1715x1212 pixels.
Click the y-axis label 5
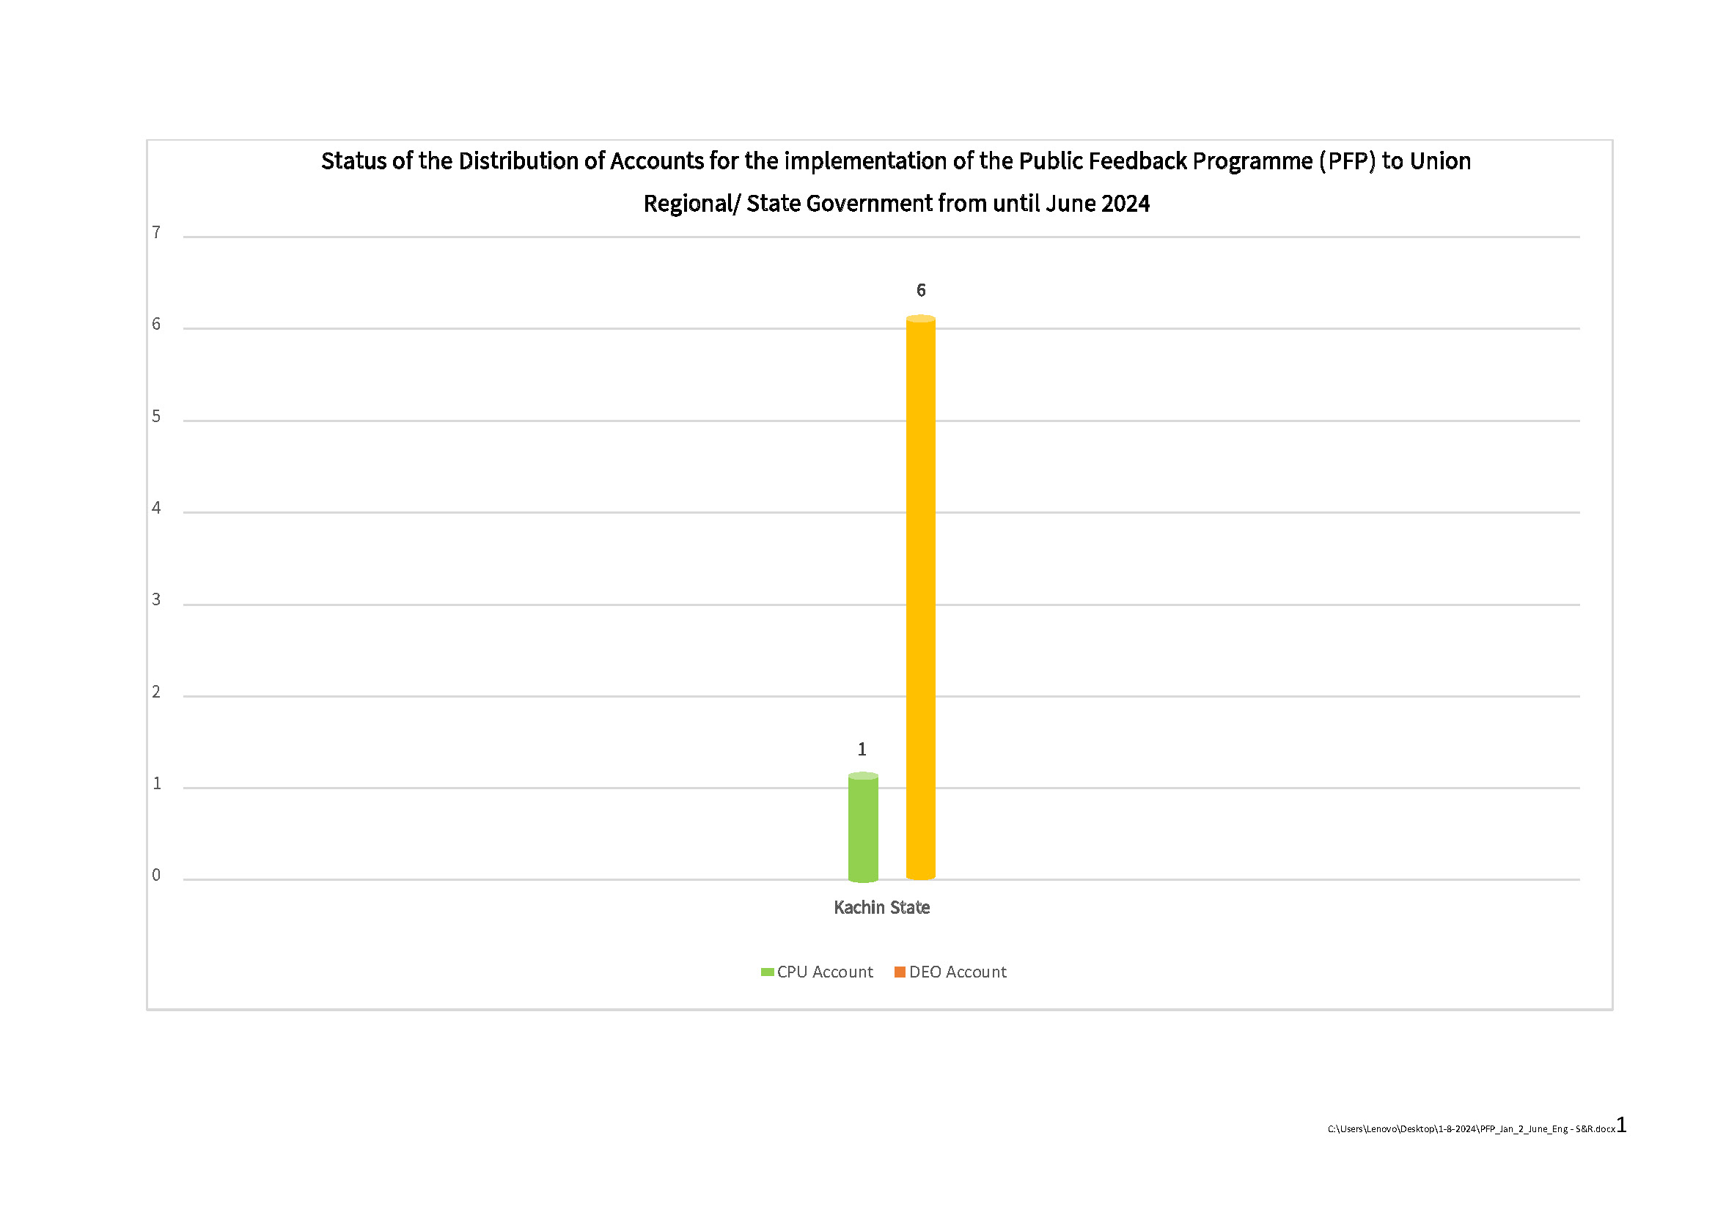(x=156, y=416)
